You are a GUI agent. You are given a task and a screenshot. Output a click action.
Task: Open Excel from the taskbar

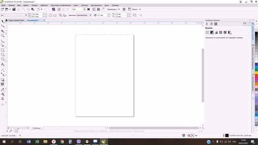[x=37, y=141]
